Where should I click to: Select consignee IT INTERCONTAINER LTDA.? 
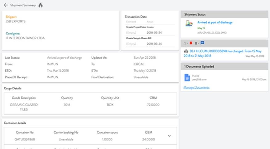[x=25, y=38]
